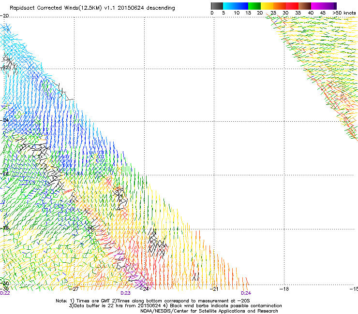Click the legend scale label '45'
Screen dimensions: 358x314
[x=323, y=13]
